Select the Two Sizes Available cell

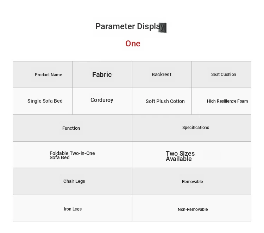[180, 156]
